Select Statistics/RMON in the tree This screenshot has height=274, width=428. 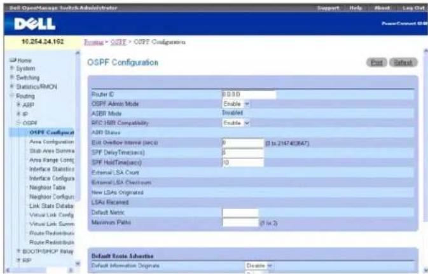(36, 86)
